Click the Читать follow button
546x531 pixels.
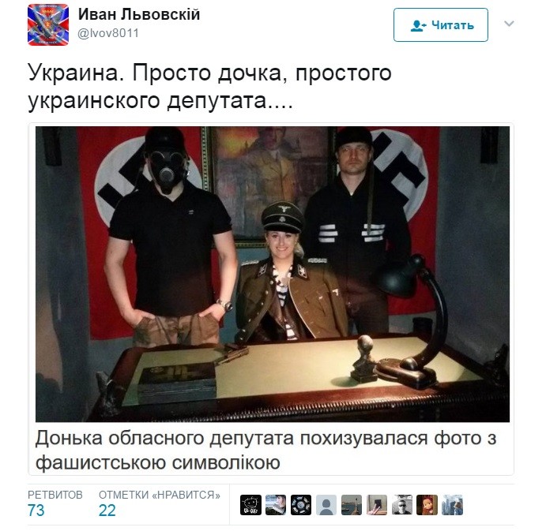441,25
